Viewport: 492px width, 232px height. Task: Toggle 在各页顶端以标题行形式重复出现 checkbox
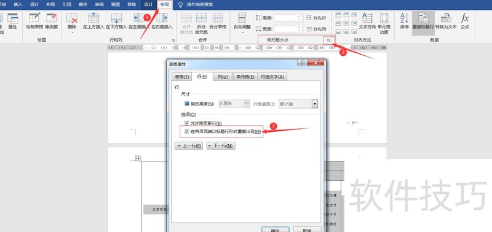187,132
